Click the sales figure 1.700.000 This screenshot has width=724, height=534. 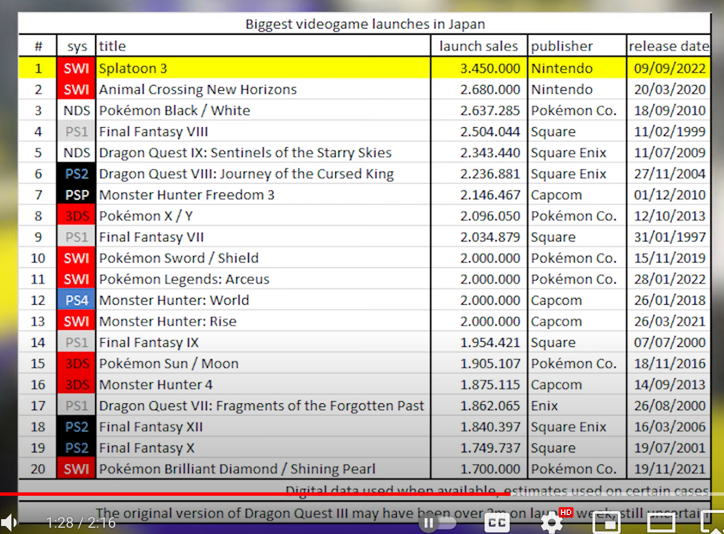click(x=490, y=470)
